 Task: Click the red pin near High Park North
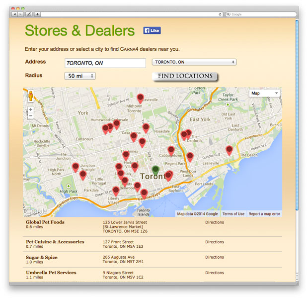coord(76,168)
